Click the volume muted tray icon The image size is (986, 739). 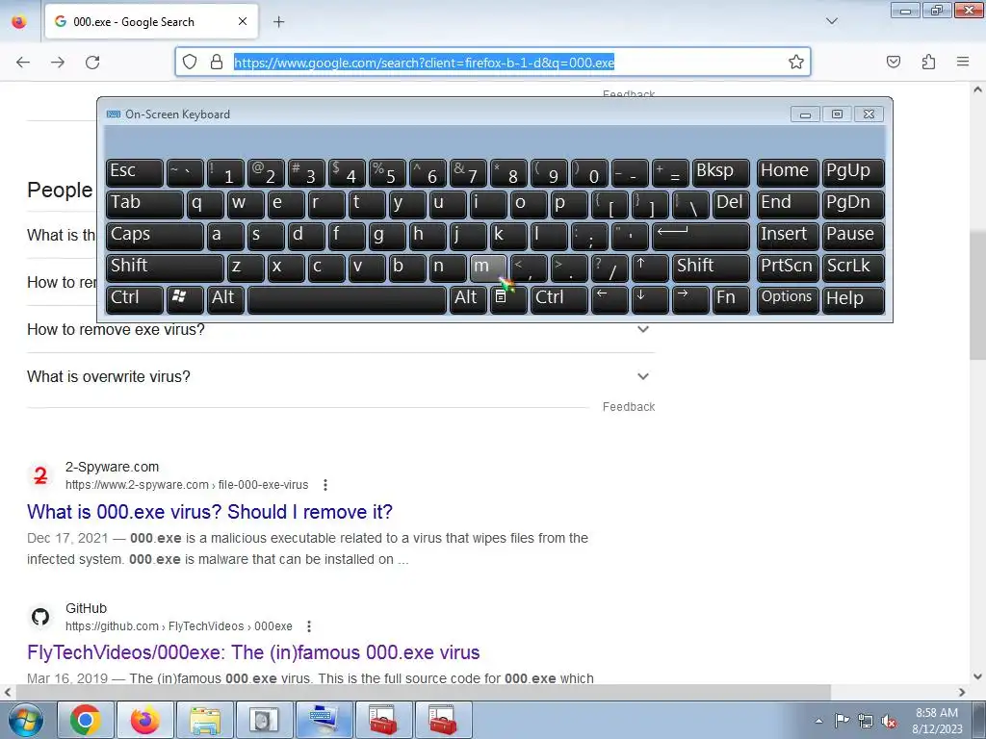pos(889,721)
